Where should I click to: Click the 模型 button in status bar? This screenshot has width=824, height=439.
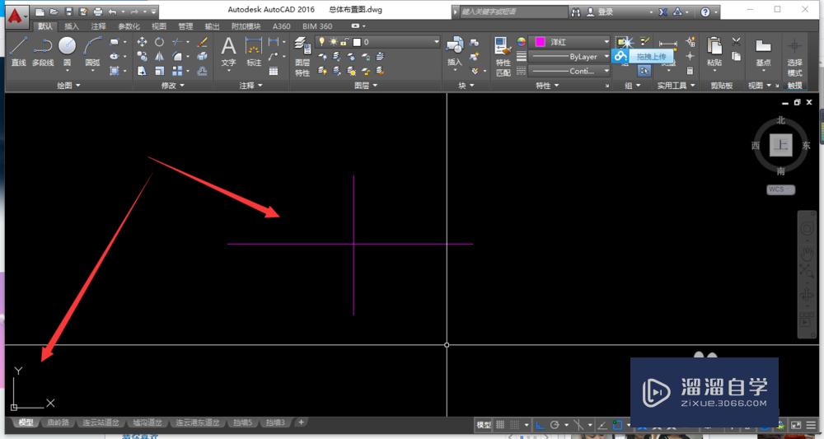tap(484, 425)
